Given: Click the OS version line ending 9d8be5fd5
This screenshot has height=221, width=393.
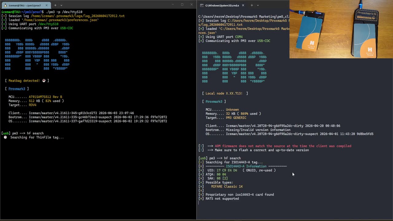Looking at the screenshot, I should [x=290, y=134].
